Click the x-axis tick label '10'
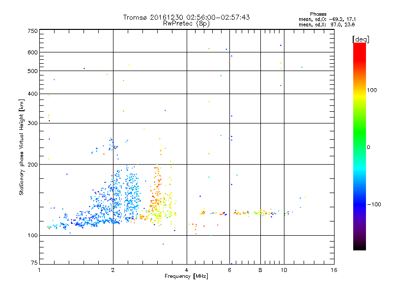This screenshot has width=393, height=294. point(284,270)
